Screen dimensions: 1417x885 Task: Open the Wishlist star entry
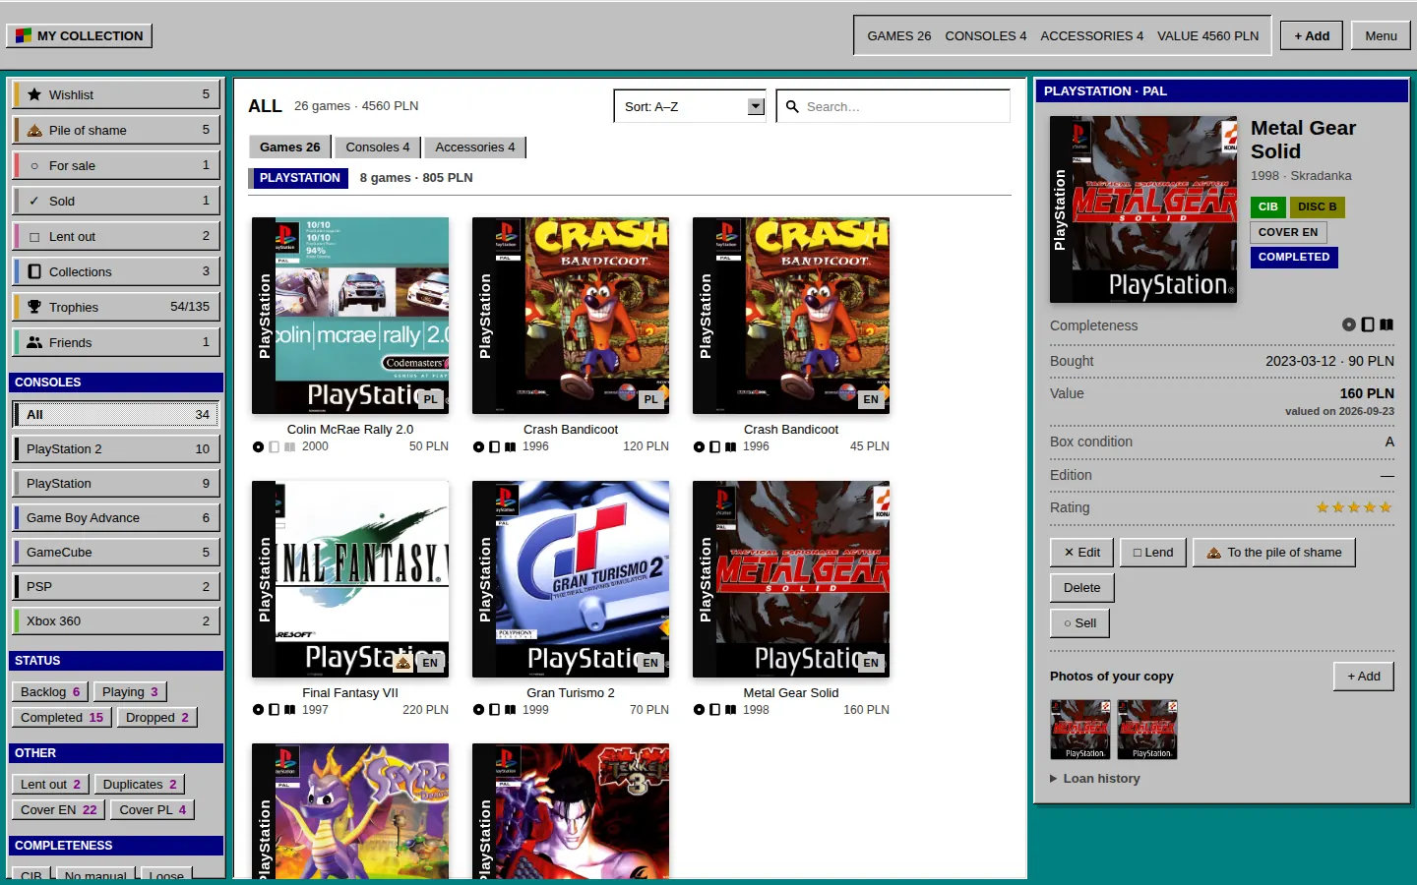coord(116,94)
